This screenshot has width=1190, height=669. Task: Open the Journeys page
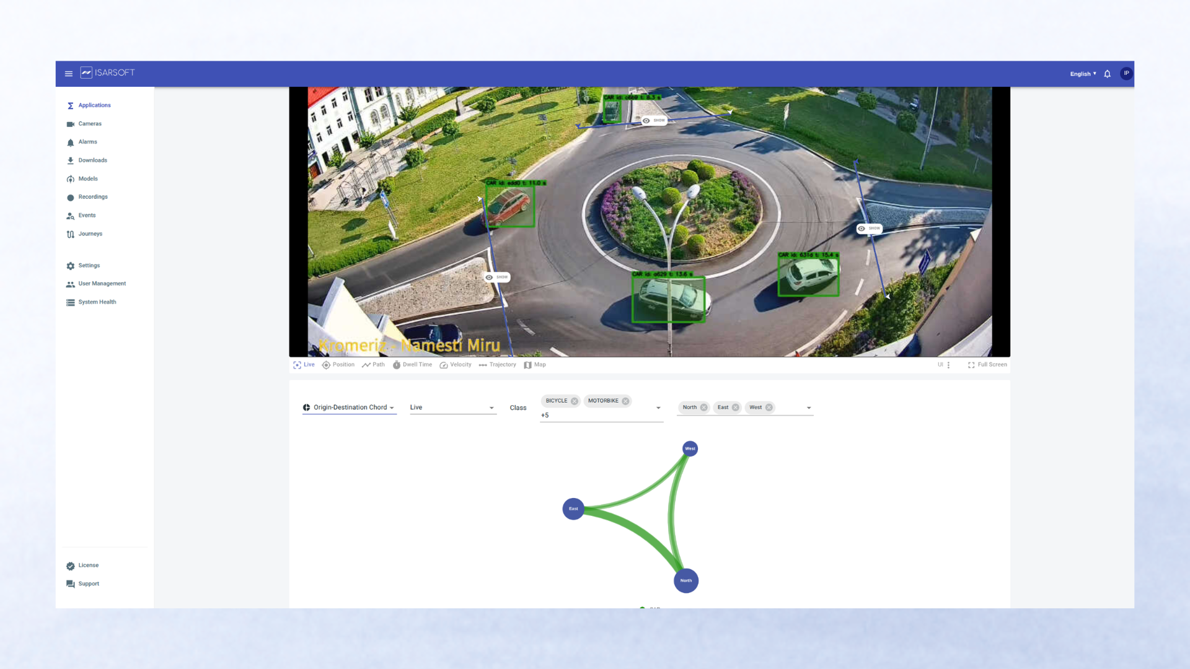pyautogui.click(x=90, y=234)
